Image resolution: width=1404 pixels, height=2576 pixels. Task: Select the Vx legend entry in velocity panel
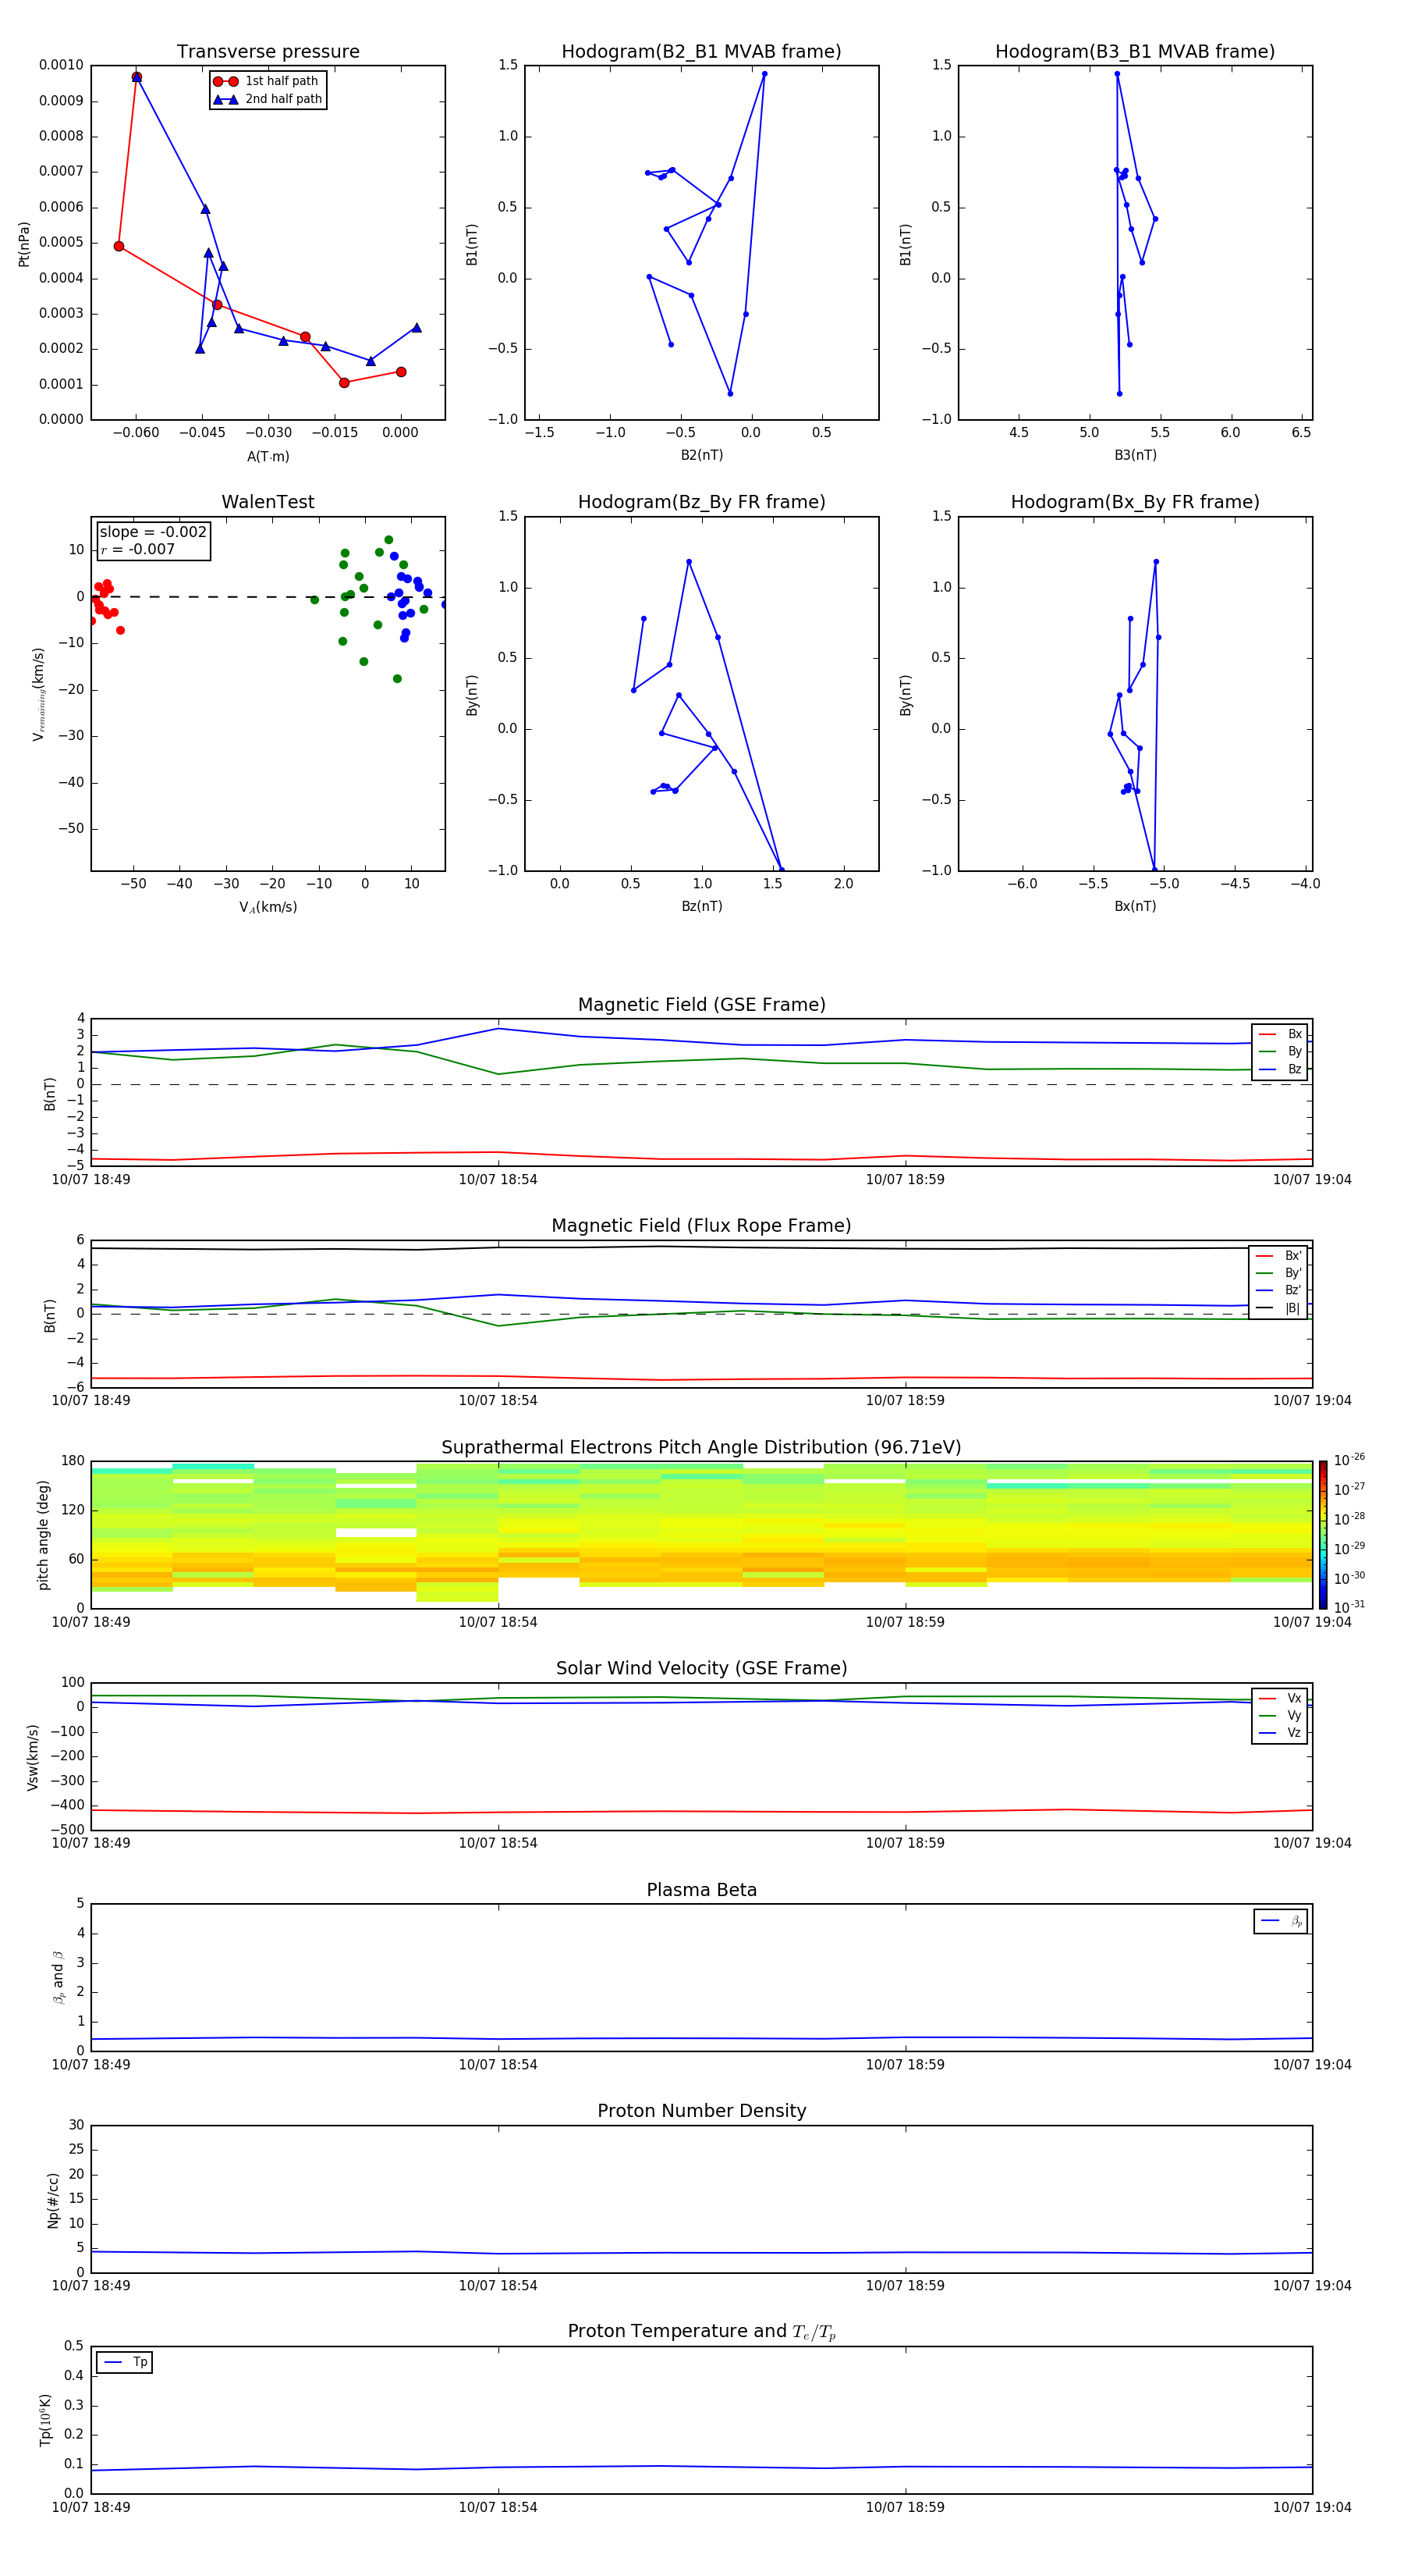point(1280,1698)
